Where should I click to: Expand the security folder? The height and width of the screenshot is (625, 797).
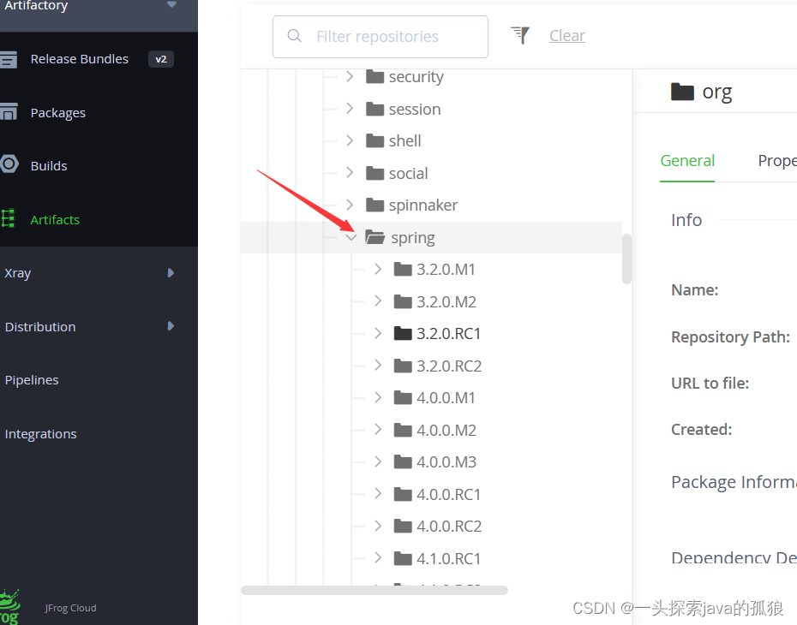click(x=350, y=77)
